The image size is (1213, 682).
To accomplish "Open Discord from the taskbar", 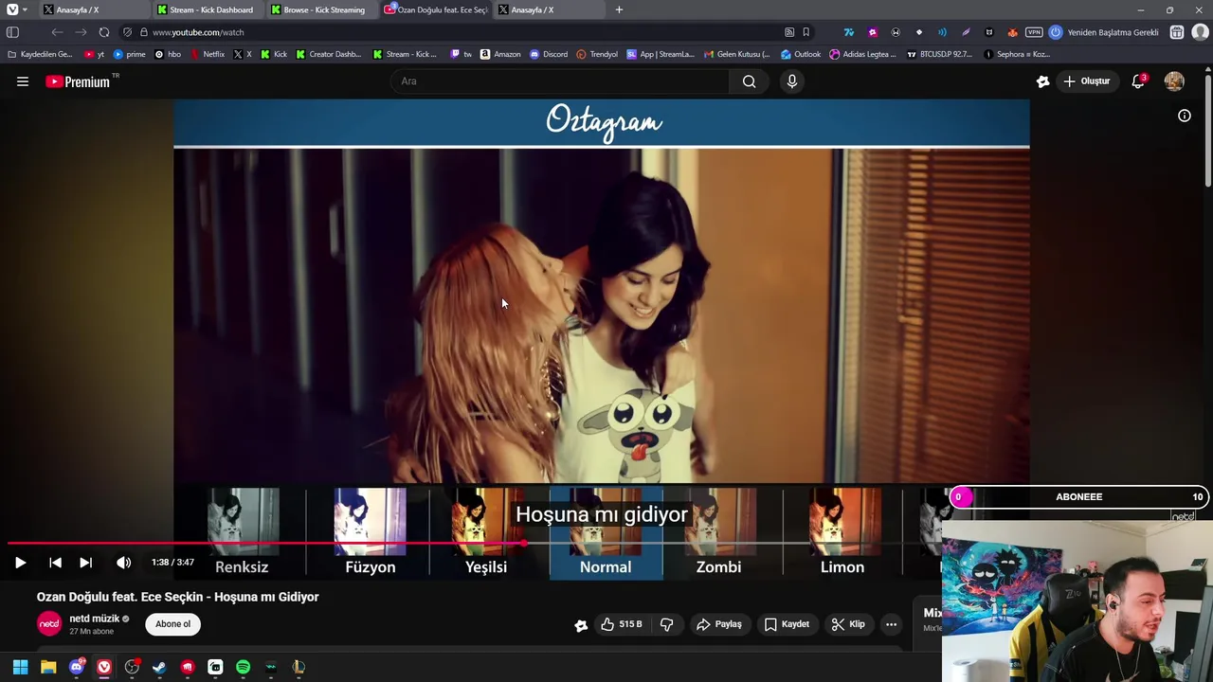I will (x=77, y=667).
